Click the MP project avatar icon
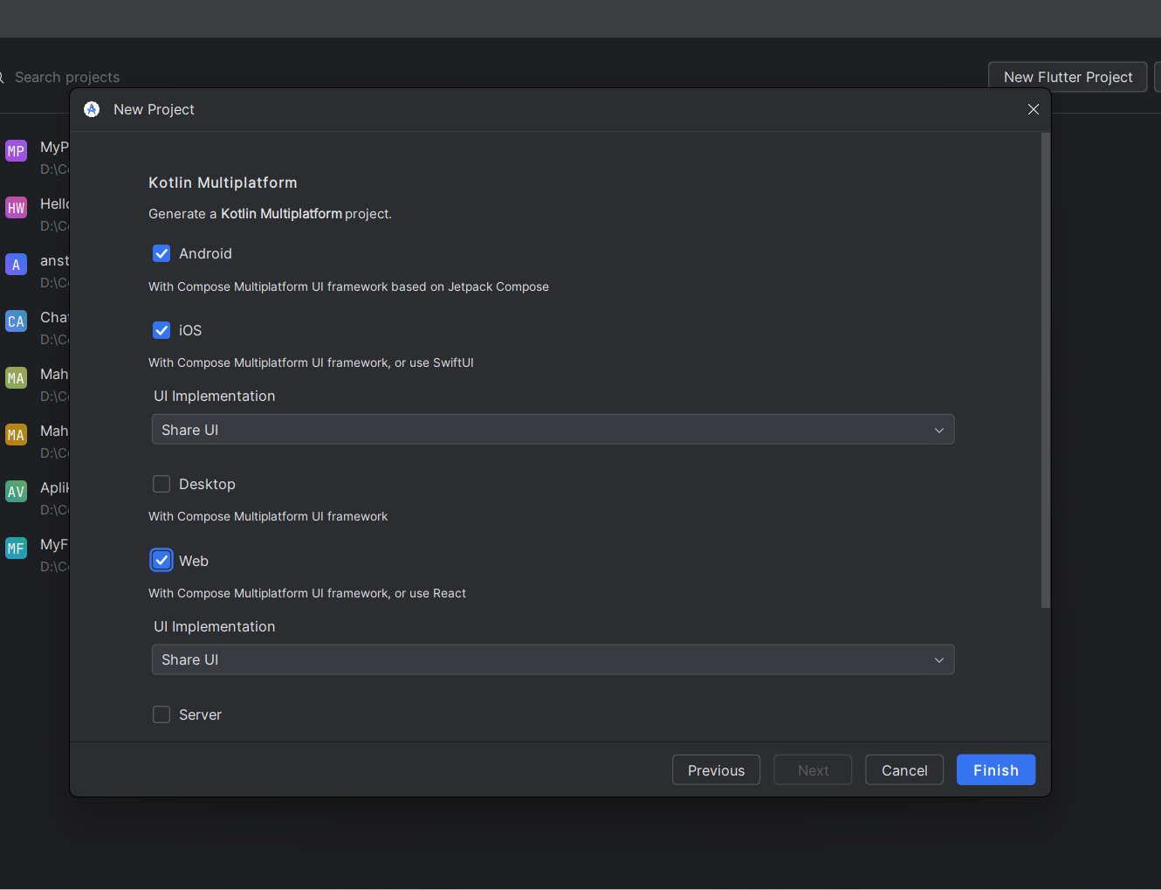Screen dimensions: 1161x890 pyautogui.click(x=16, y=151)
